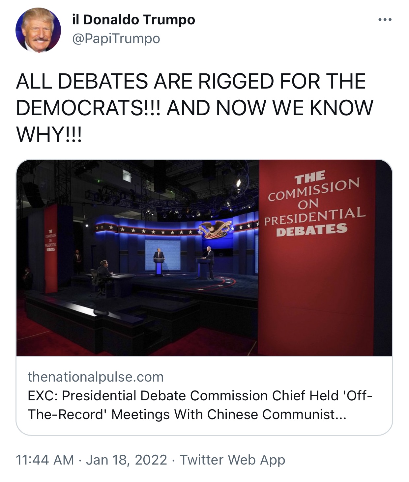409x482 pixels.
Task: Open the il Donaldo Trumpo display name link
Action: (x=133, y=20)
